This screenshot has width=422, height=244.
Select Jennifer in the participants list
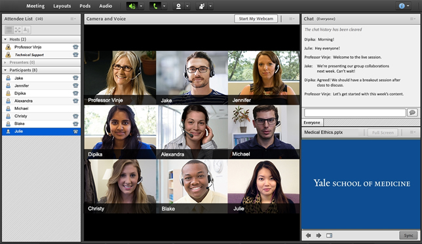pyautogui.click(x=41, y=86)
